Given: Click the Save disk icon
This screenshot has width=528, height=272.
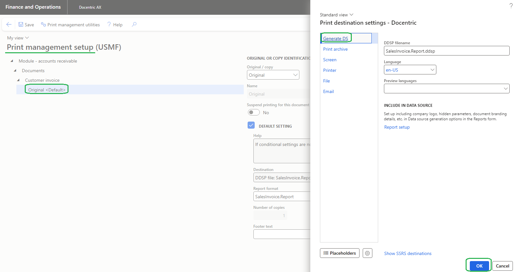Looking at the screenshot, I should coord(21,24).
